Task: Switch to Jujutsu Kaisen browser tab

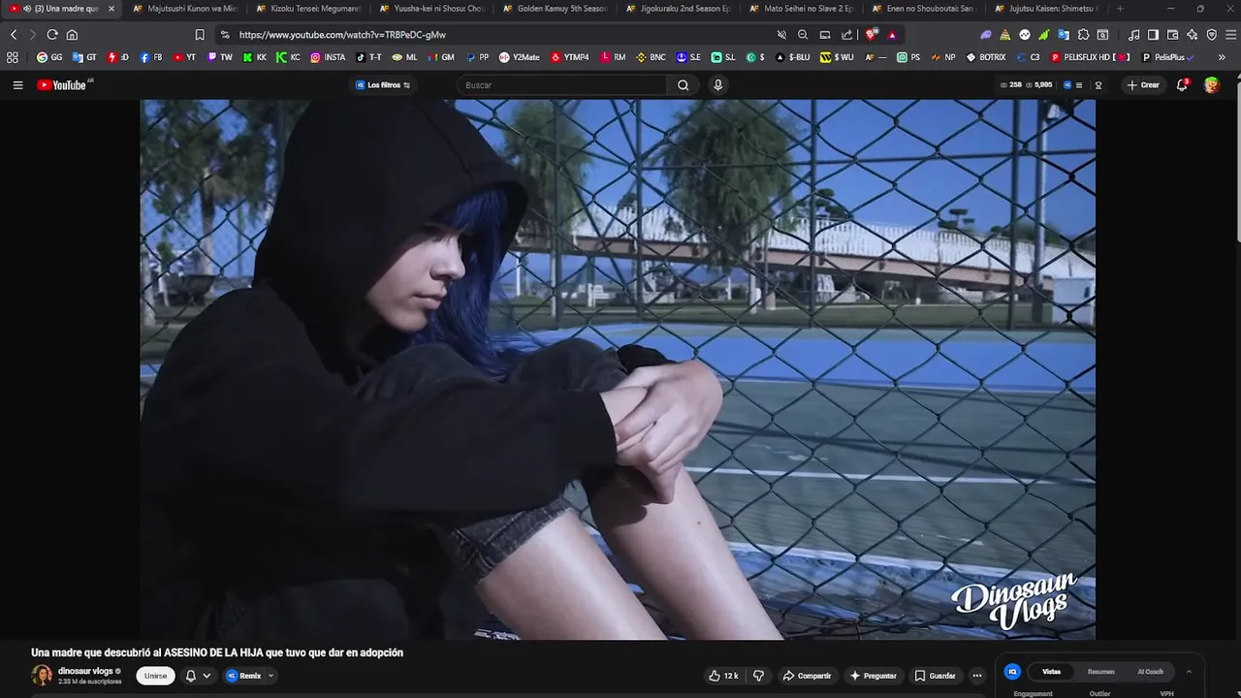Action: 1047,9
